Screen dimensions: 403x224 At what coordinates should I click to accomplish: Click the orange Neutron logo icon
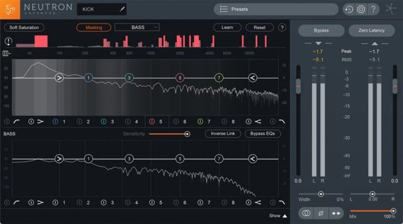pos(10,9)
